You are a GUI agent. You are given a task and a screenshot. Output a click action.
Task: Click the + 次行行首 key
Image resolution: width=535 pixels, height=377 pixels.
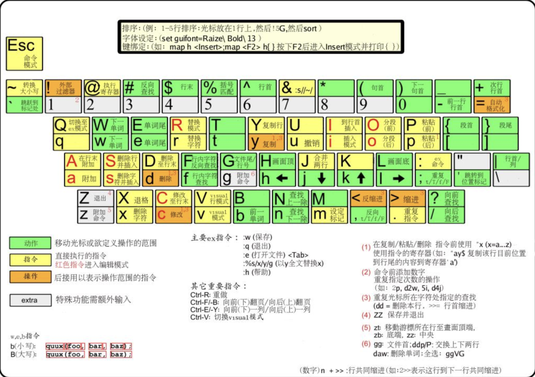pos(492,88)
